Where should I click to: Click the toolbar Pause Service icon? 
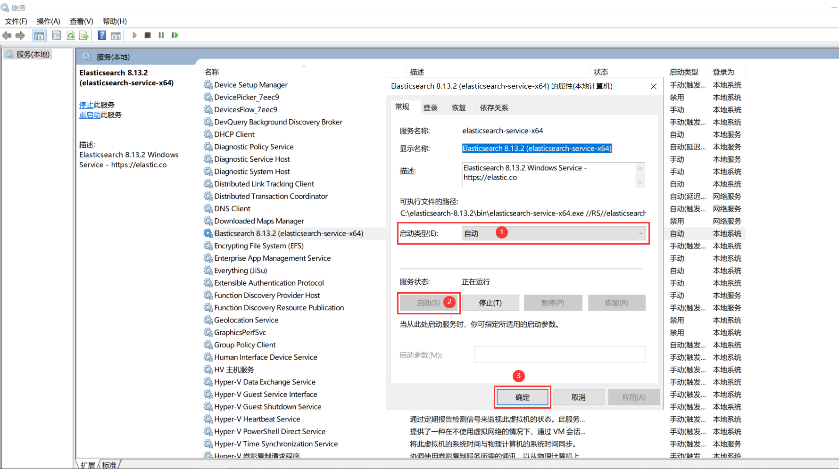161,35
